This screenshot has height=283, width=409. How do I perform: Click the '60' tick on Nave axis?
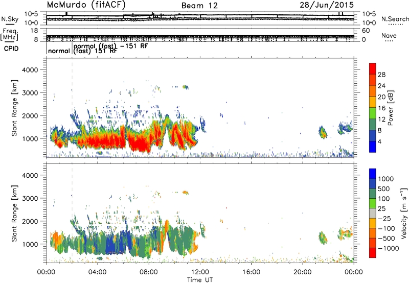pyautogui.click(x=366, y=31)
